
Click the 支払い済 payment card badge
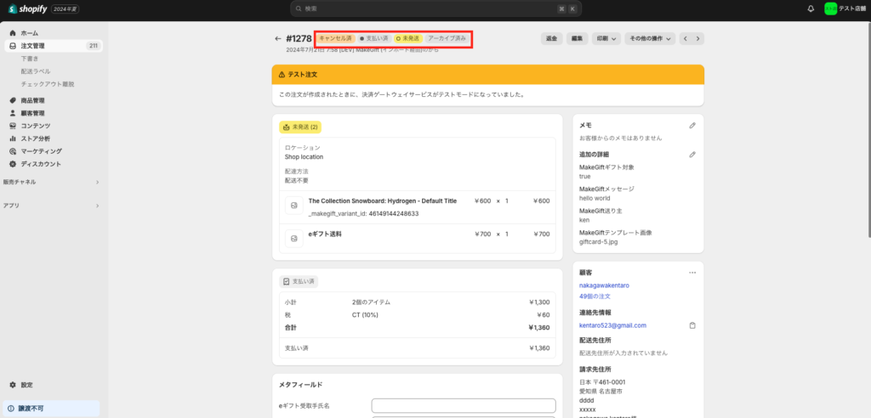click(x=299, y=281)
